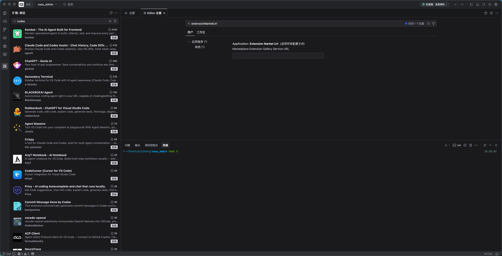The width and height of the screenshot is (502, 256).
Task: Select the Extensions grid icon in activity bar
Action: coord(5,66)
